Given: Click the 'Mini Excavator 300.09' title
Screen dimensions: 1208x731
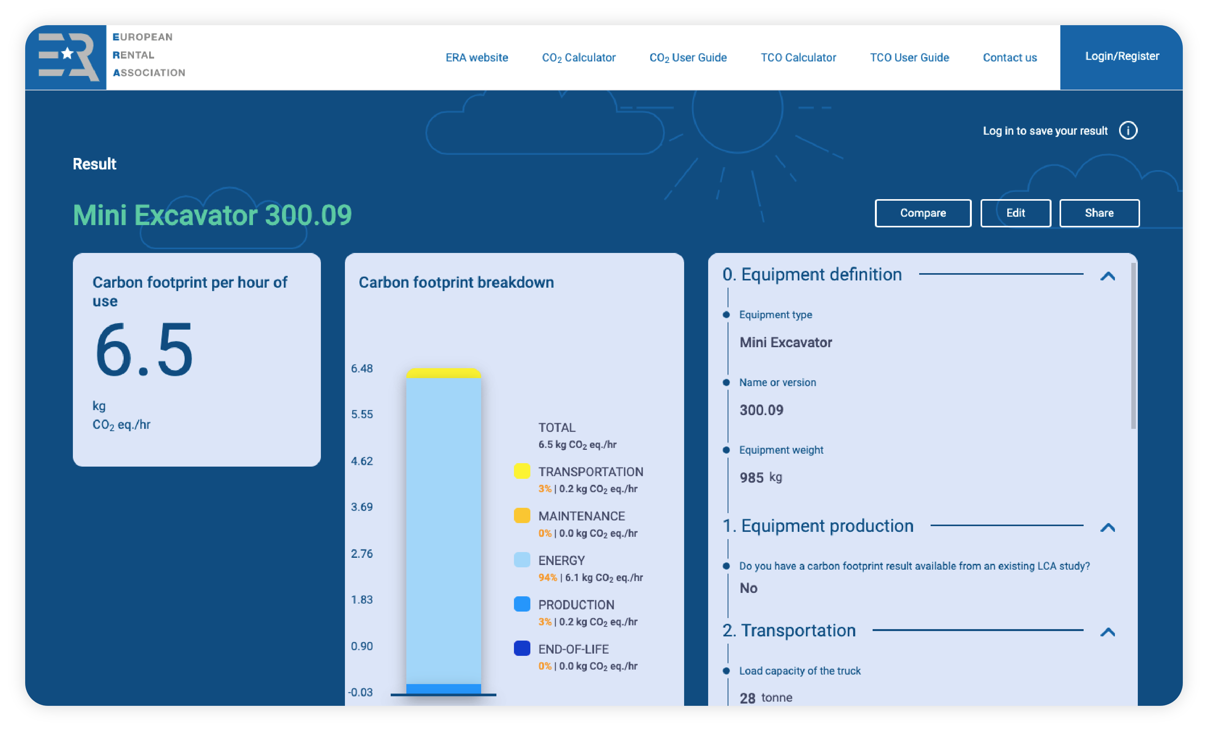Looking at the screenshot, I should point(212,215).
